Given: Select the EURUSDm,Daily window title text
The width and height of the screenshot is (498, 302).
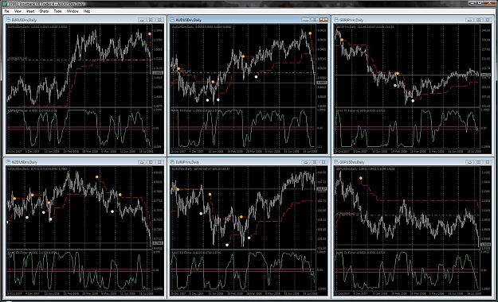Looking at the screenshot, I should pyautogui.click(x=24, y=20).
